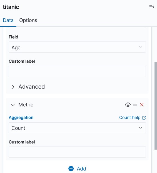This screenshot has height=173, width=157.
Task: Switch to the Data tab
Action: pos(8,20)
